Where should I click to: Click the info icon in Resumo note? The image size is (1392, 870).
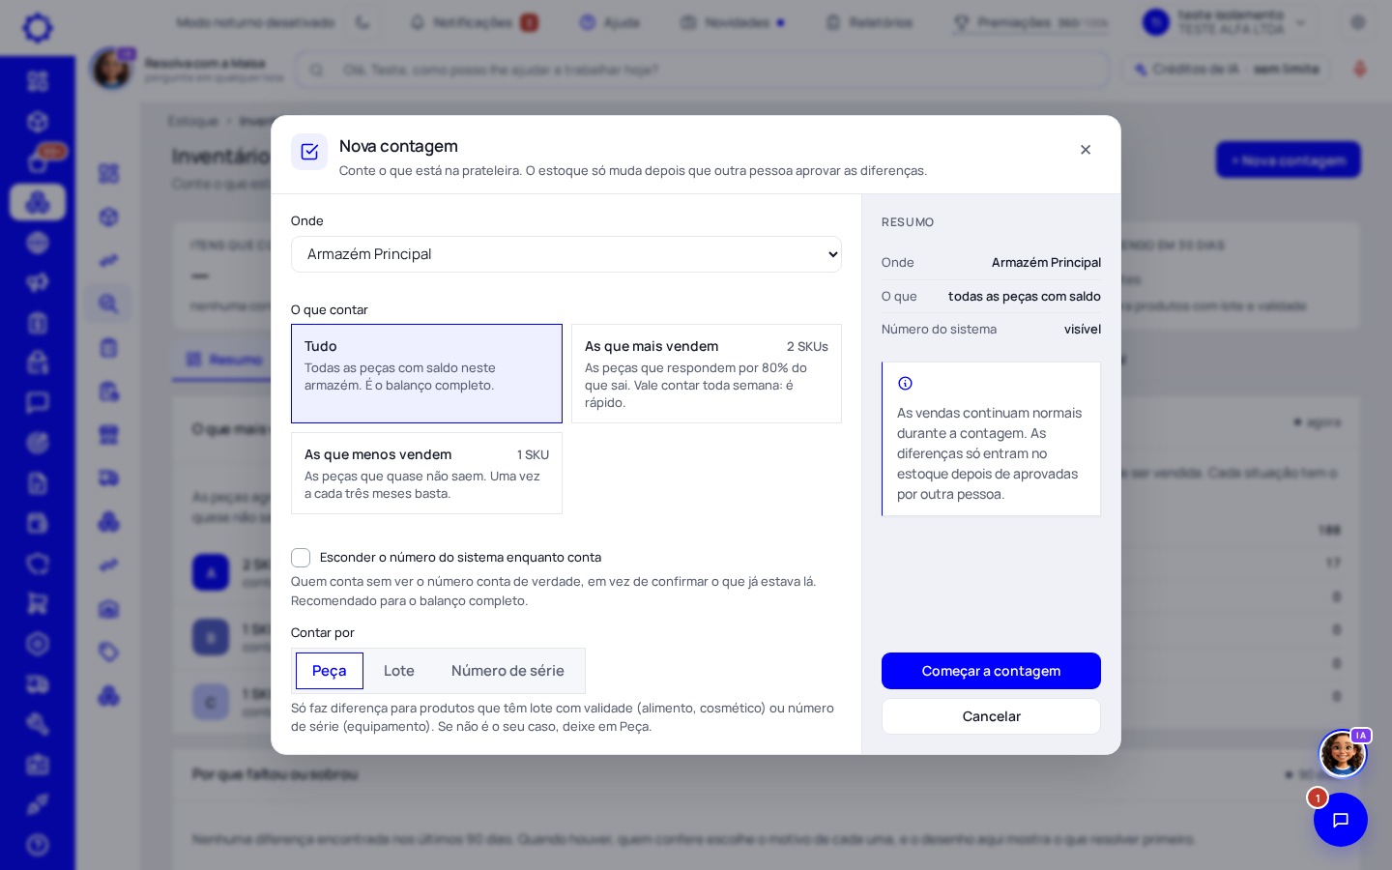click(905, 384)
